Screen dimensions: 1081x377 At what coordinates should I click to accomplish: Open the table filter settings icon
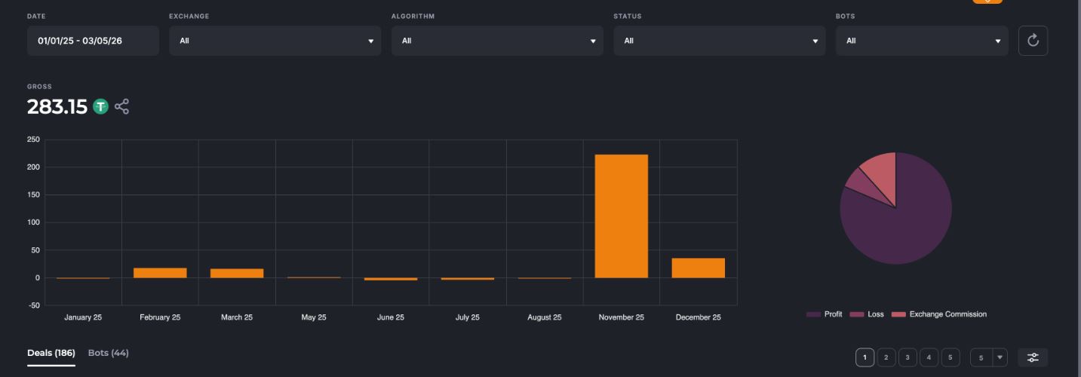1032,357
